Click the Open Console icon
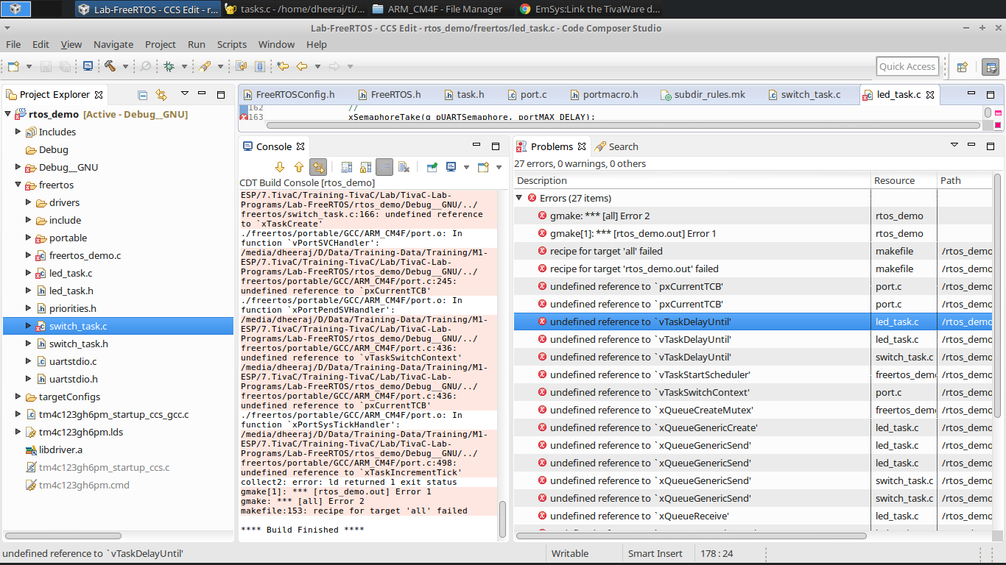Viewport: 1006px width, 565px height. coord(484,167)
